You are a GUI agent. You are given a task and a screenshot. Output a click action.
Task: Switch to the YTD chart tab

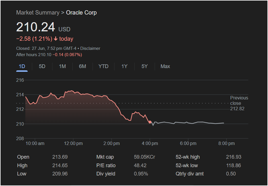point(103,66)
